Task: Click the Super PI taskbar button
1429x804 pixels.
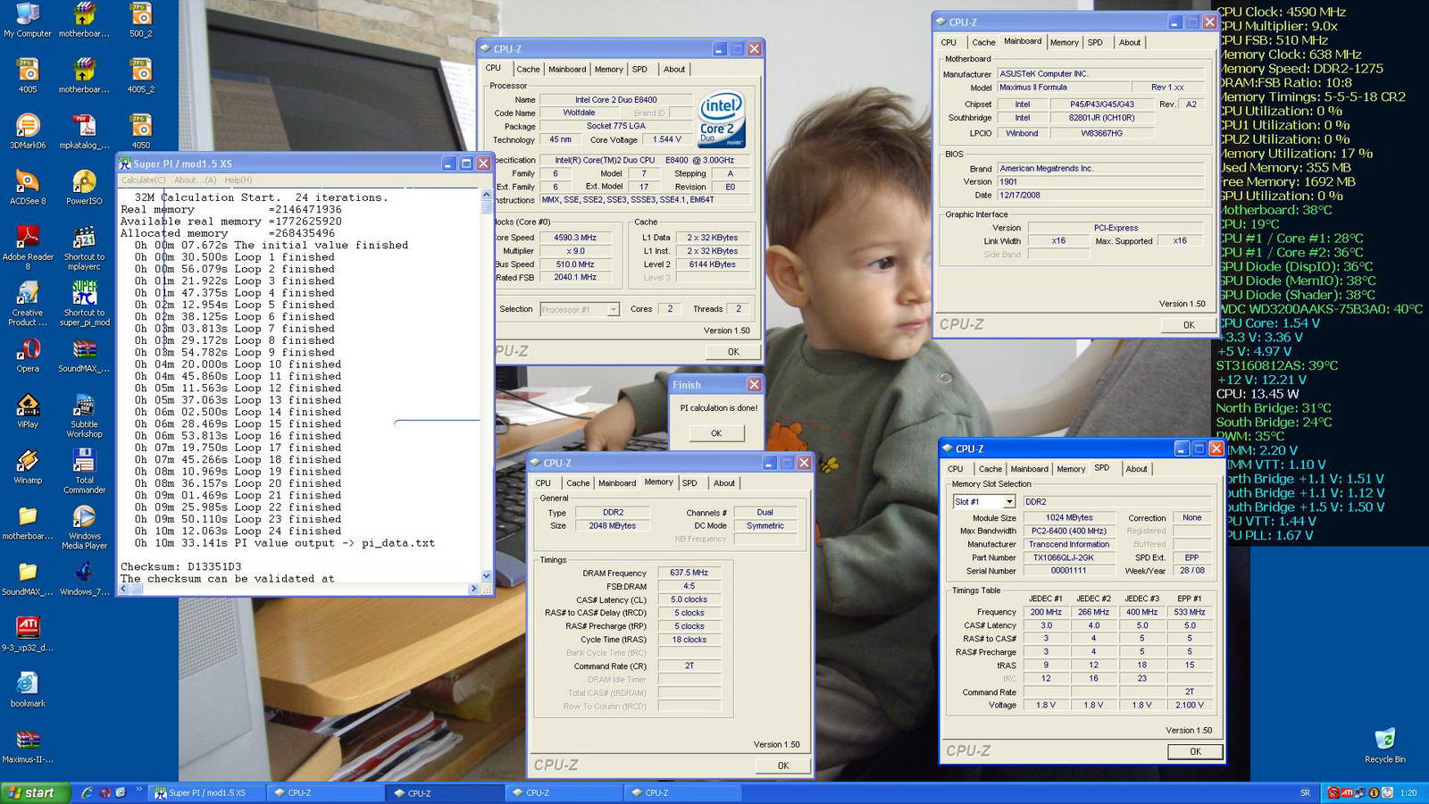Action: click(206, 792)
